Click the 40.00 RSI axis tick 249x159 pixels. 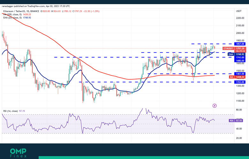pos(239,129)
